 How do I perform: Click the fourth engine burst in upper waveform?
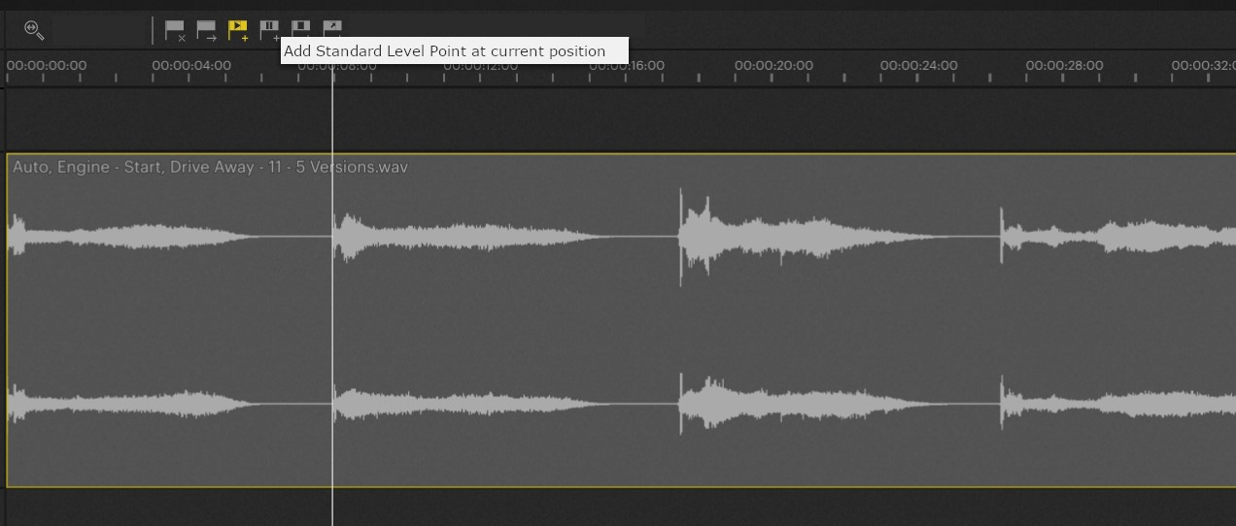pyautogui.click(x=1117, y=236)
